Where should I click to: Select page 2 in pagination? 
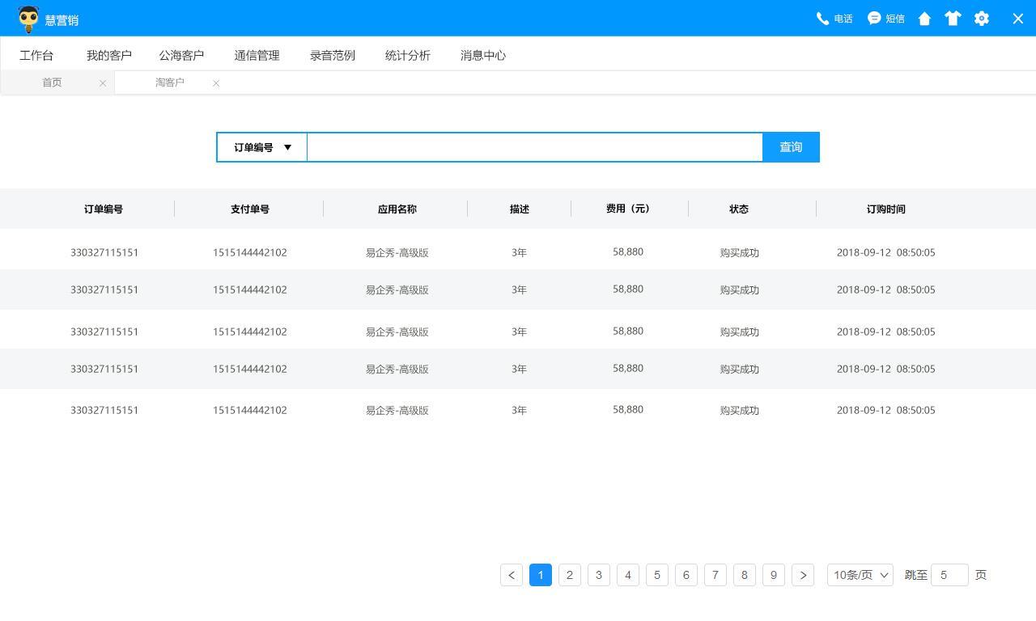[570, 575]
